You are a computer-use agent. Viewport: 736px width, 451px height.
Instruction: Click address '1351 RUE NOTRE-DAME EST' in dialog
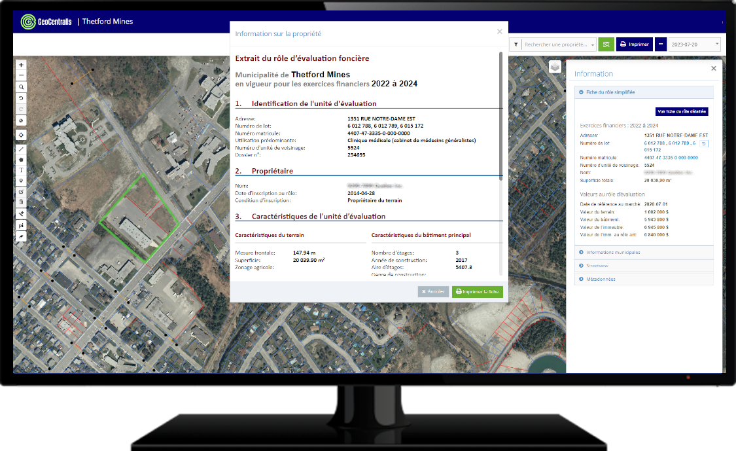pos(381,119)
